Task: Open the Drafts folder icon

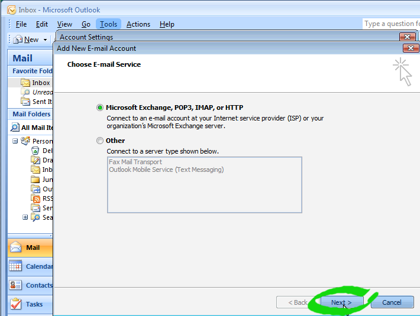Action: (35, 160)
